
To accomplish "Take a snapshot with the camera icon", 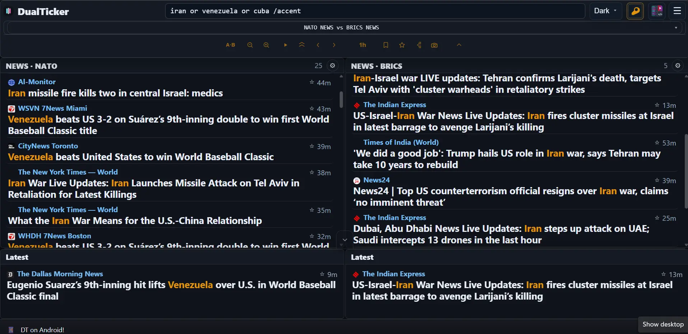I will 434,45.
